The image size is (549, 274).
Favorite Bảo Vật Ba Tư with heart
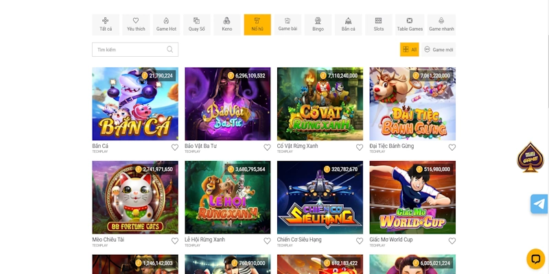[267, 147]
